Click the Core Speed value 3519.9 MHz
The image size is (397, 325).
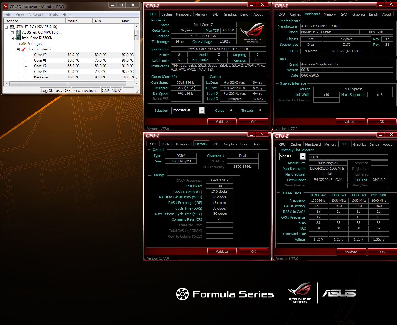tap(186, 82)
